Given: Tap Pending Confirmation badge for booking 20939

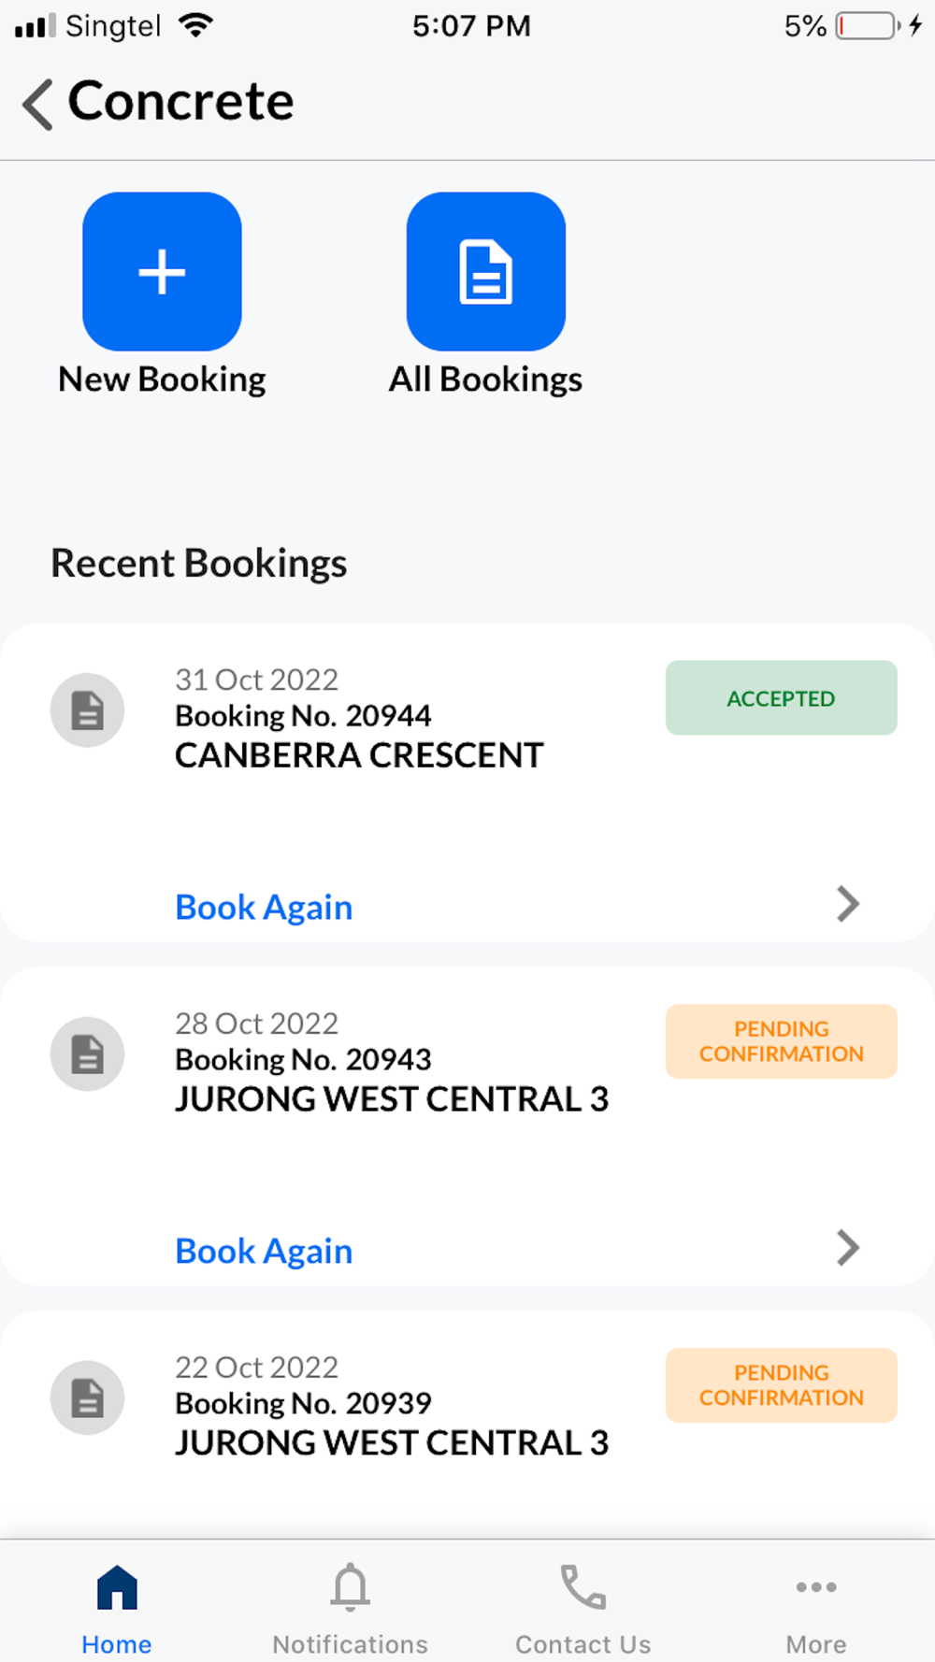Looking at the screenshot, I should point(781,1385).
